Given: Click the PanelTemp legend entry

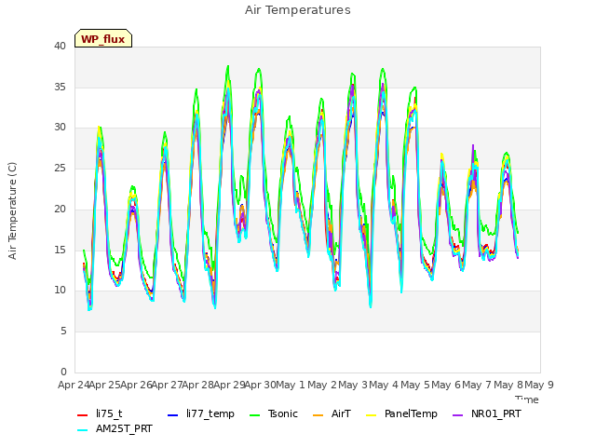Looking at the screenshot, I should pos(401,413).
